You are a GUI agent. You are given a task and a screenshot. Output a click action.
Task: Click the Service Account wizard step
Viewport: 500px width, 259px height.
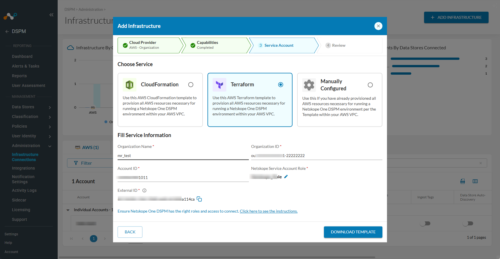(x=284, y=45)
